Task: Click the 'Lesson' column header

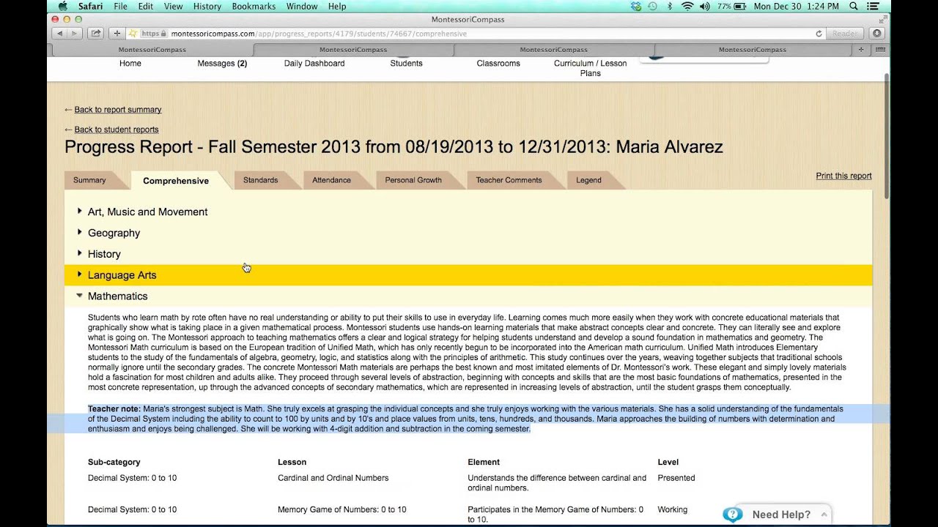Action: (x=292, y=463)
